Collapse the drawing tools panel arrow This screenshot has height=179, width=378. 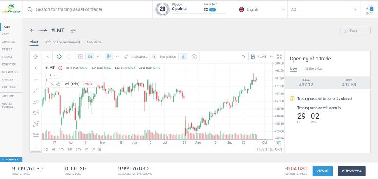point(36,68)
